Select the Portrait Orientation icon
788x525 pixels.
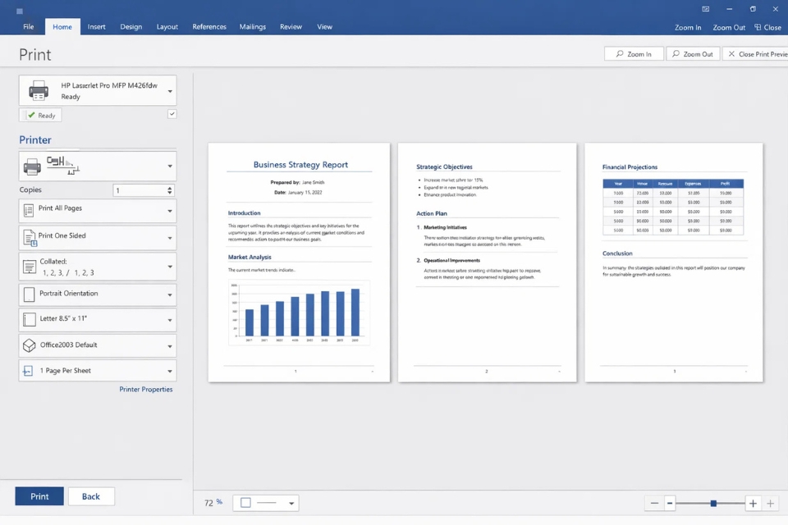(x=30, y=294)
